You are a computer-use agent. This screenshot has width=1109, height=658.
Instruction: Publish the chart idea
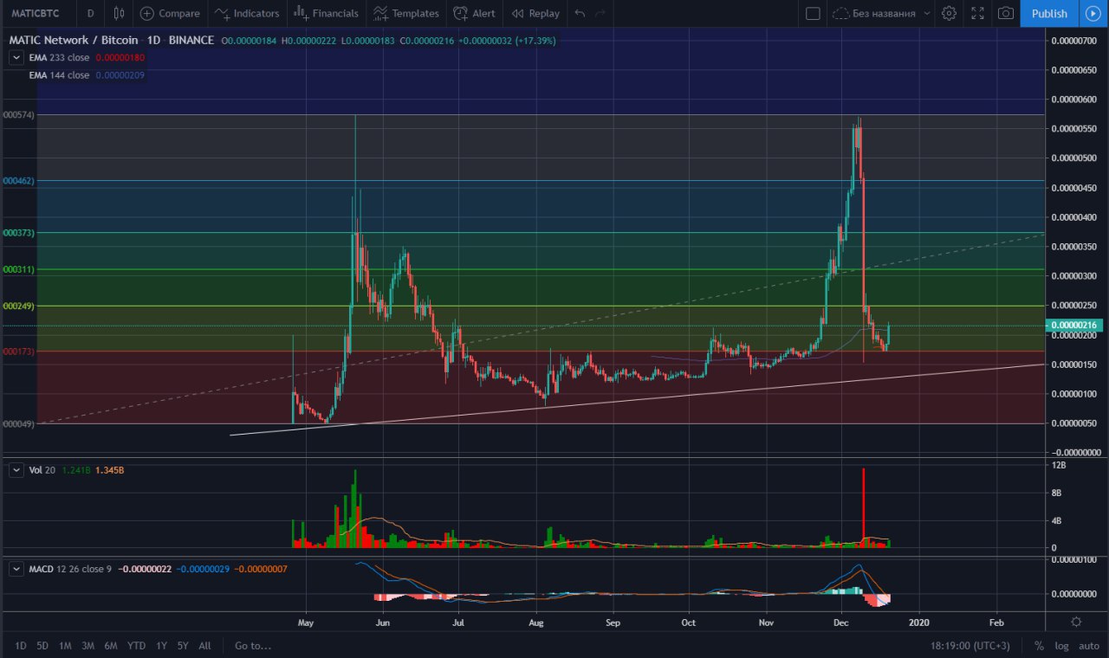click(x=1049, y=13)
